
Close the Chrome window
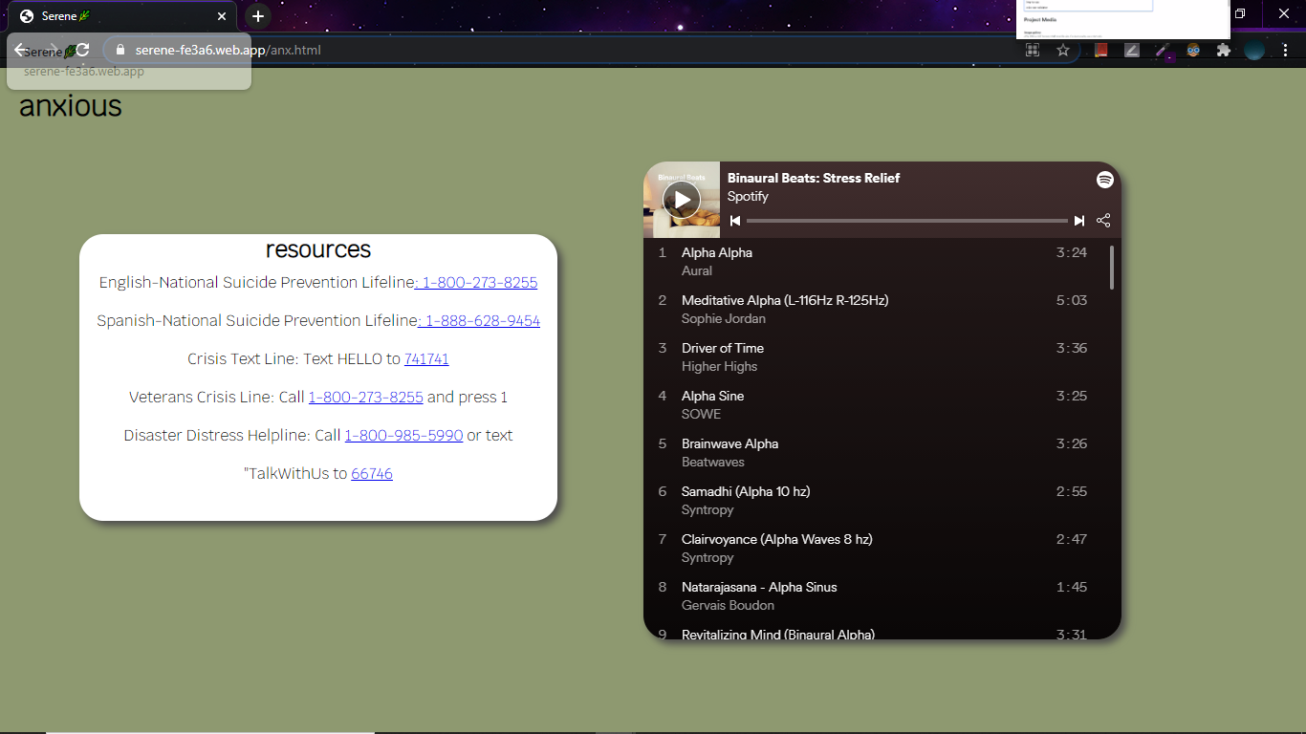(1284, 13)
